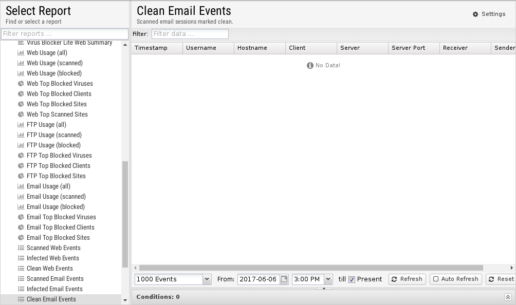Open the 1000 Events dropdown

tap(207, 279)
